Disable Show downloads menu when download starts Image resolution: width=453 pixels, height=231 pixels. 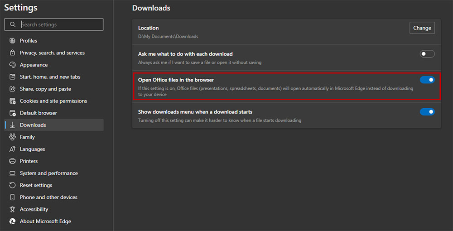coord(427,112)
